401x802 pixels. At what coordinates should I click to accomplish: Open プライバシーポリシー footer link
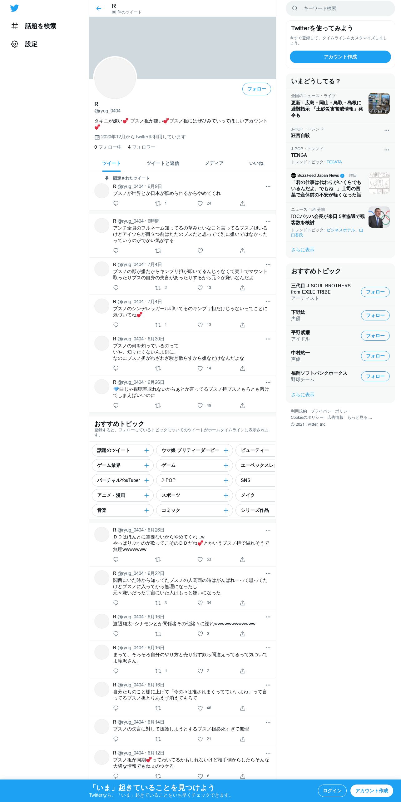click(331, 411)
